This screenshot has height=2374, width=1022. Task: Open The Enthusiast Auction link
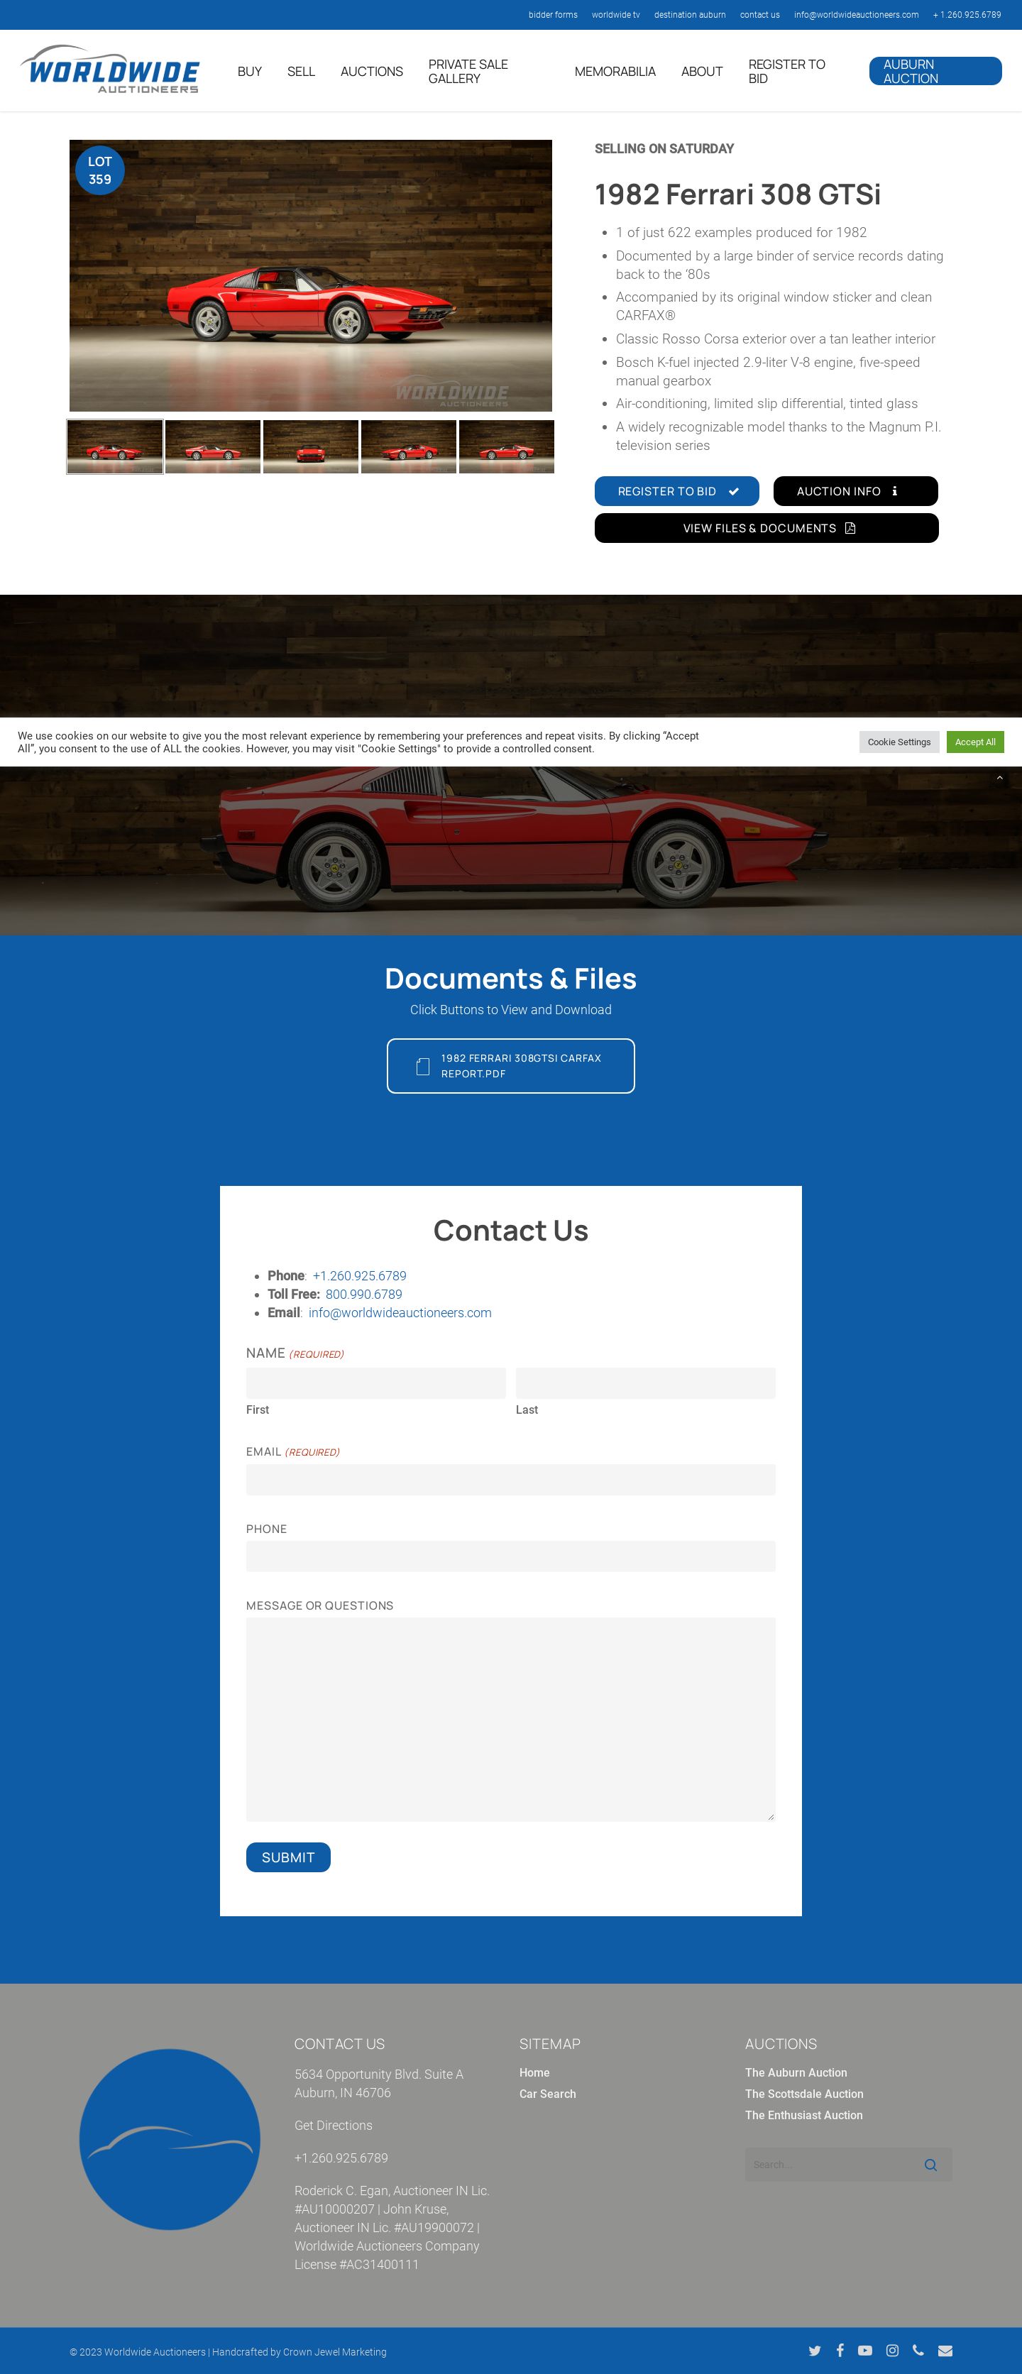pos(803,2115)
